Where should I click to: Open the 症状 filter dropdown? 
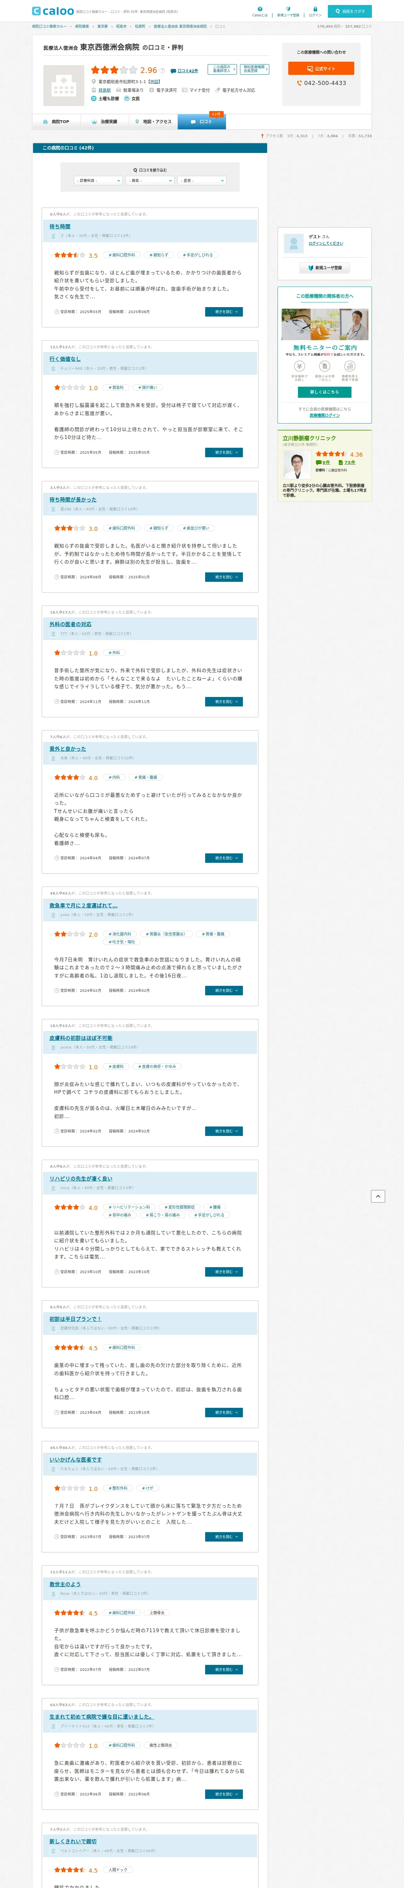pos(202,180)
